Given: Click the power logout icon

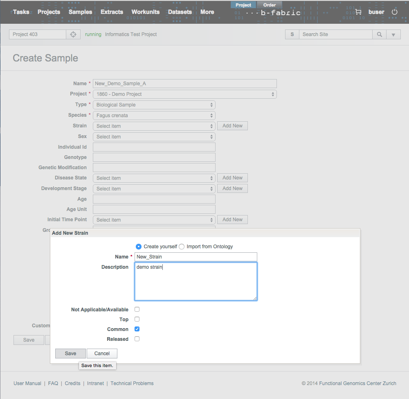Looking at the screenshot, I should tap(394, 12).
